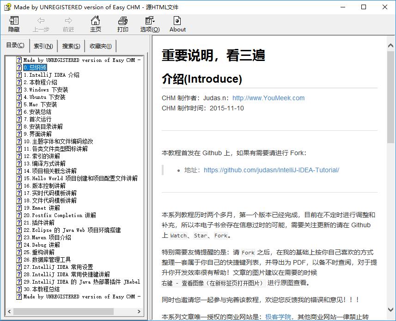The width and height of the screenshot is (396, 321).
Task: Open the 极客学院 link
Action: tap(278, 317)
